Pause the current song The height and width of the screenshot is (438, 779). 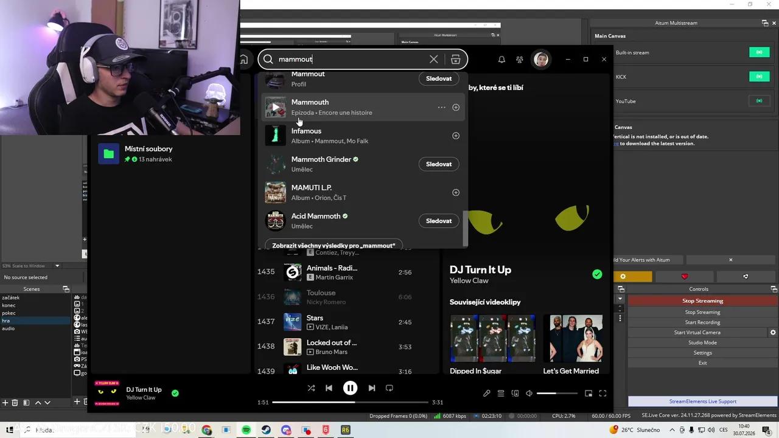click(x=350, y=388)
